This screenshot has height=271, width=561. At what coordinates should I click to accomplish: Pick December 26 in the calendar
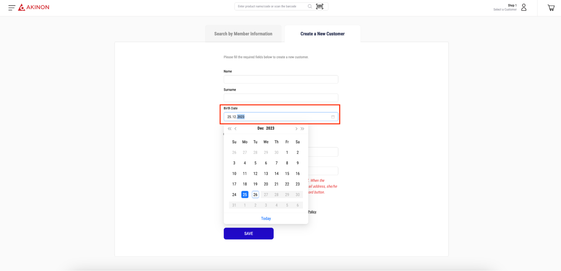tap(255, 195)
